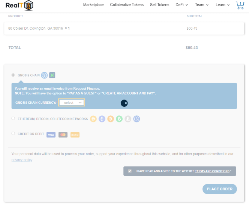Click the Place Order button
Screen dimensions: 249x210
click(x=220, y=189)
